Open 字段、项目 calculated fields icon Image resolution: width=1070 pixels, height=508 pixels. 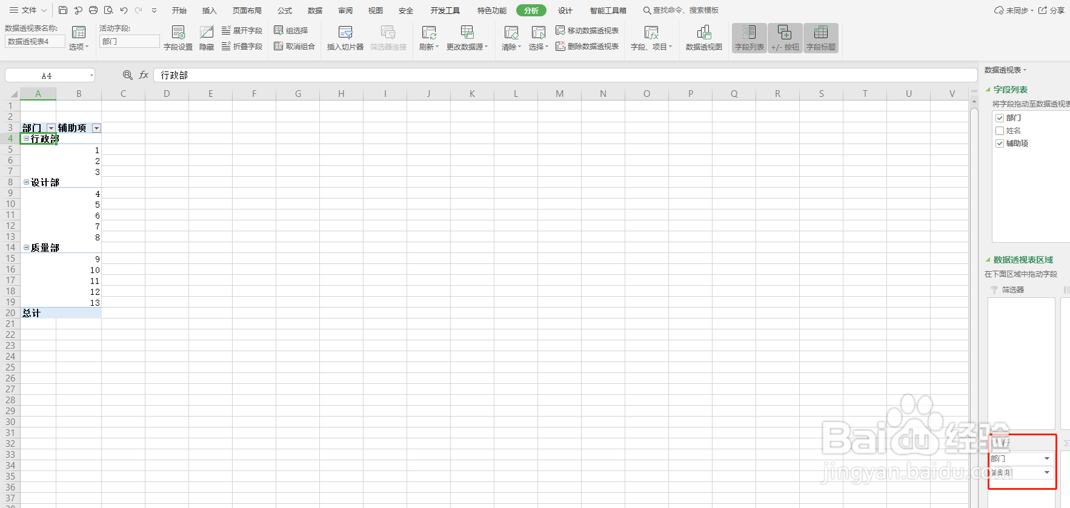click(651, 38)
